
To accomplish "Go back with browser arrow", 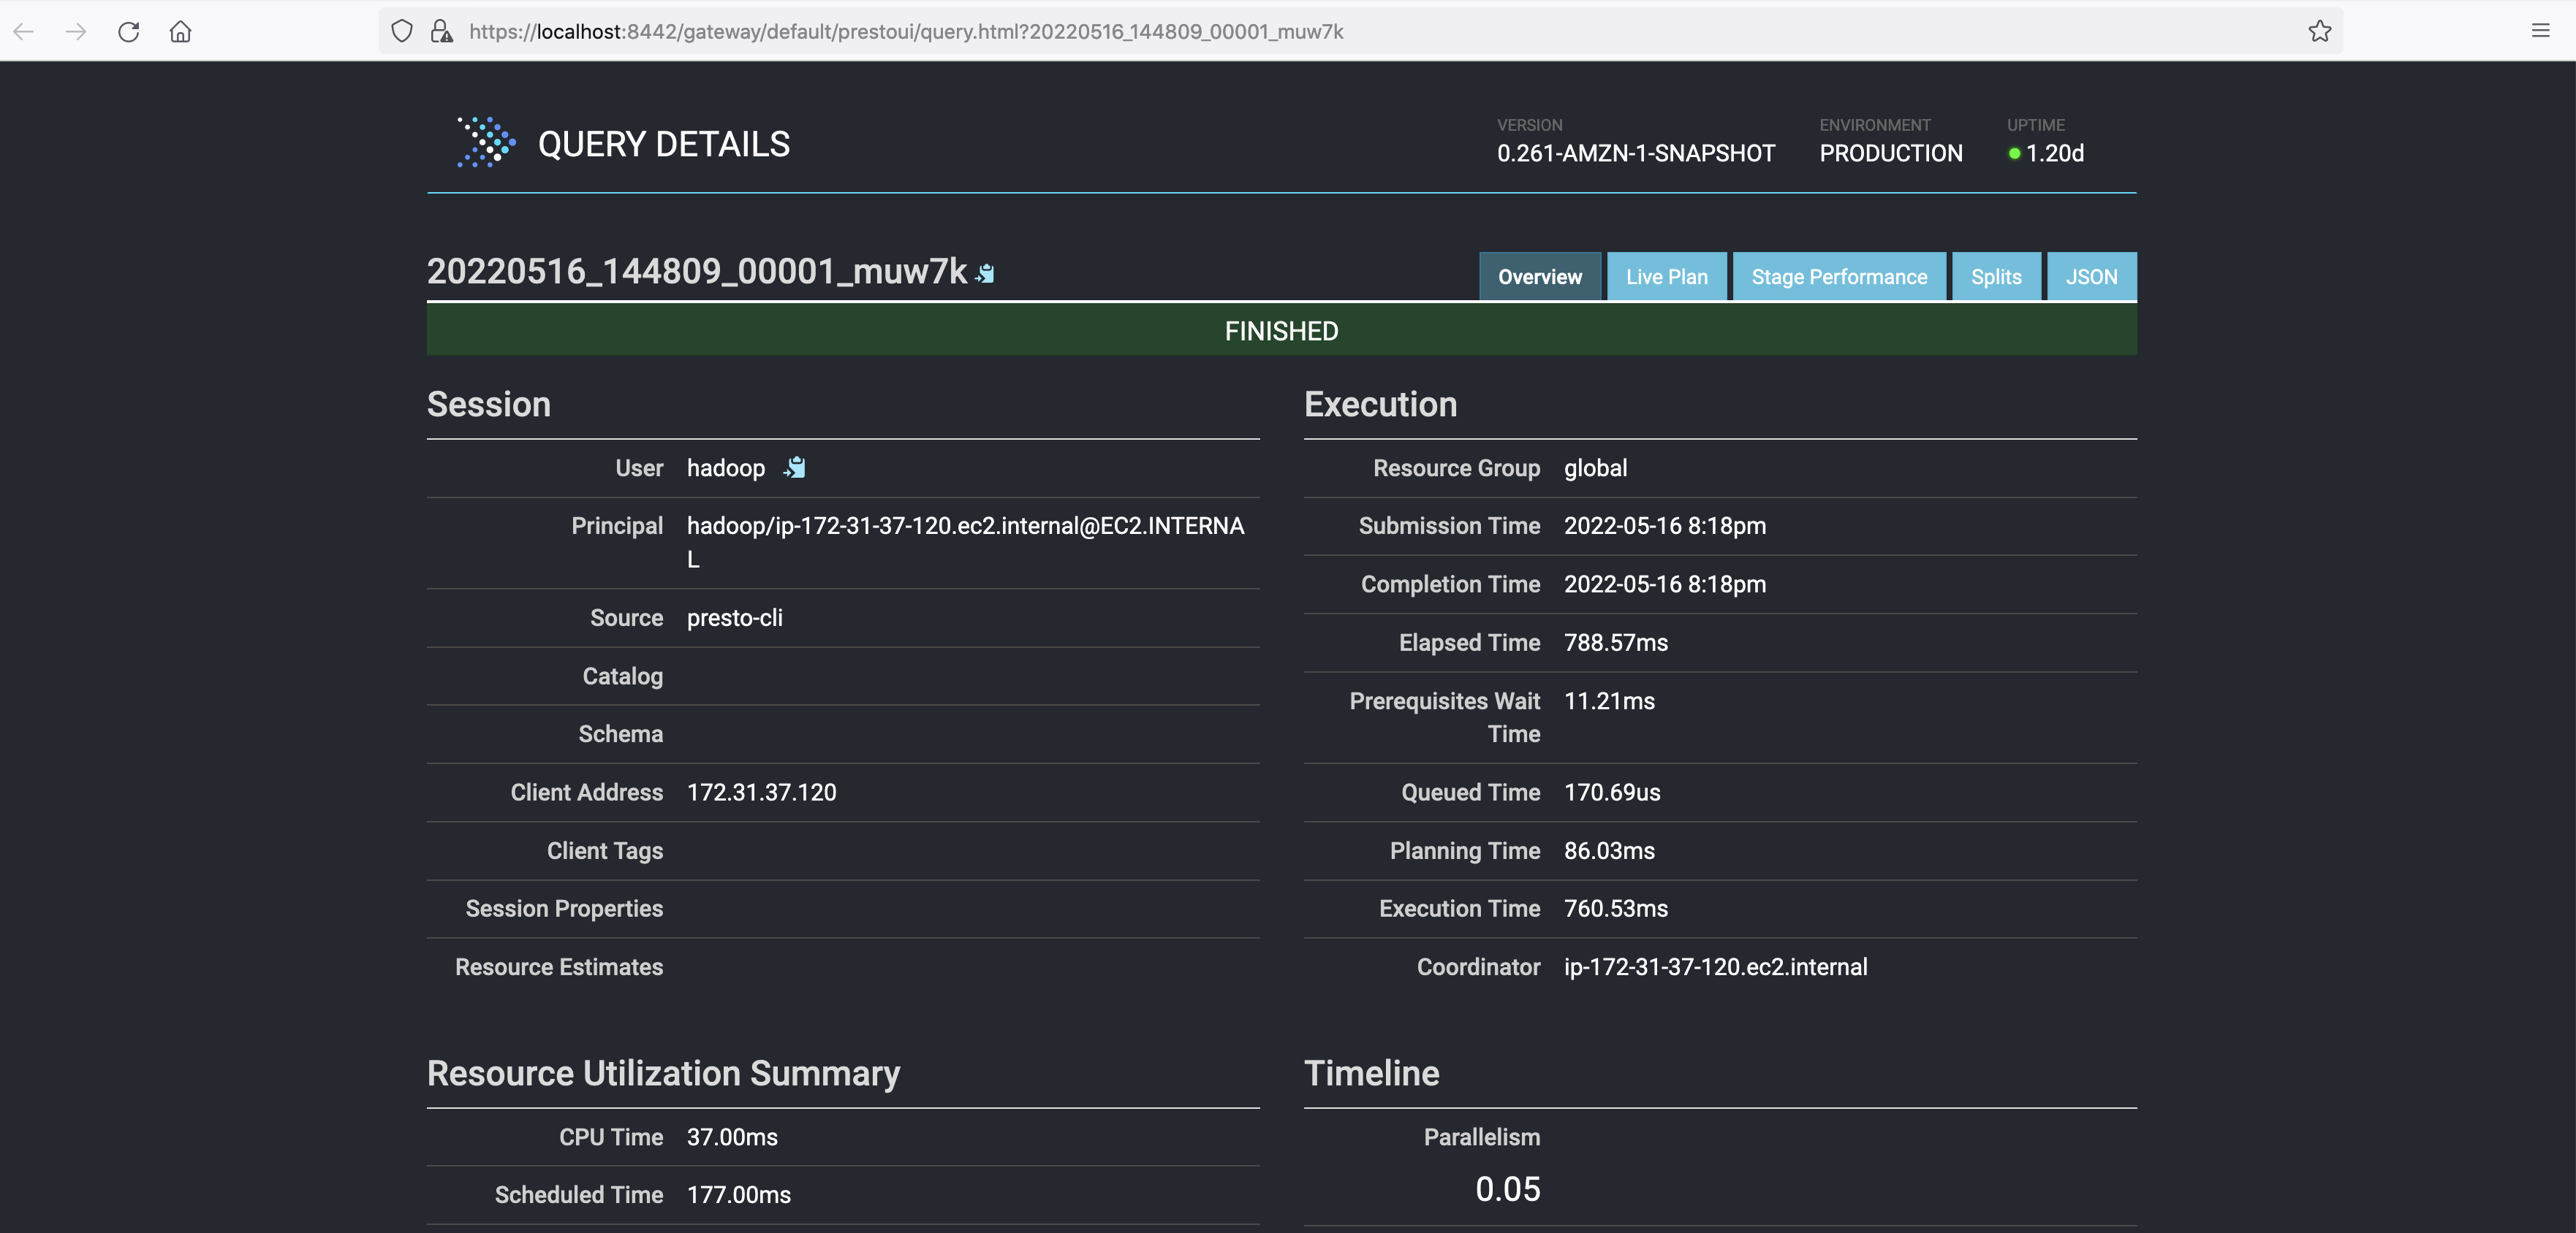I will pyautogui.click(x=24, y=31).
